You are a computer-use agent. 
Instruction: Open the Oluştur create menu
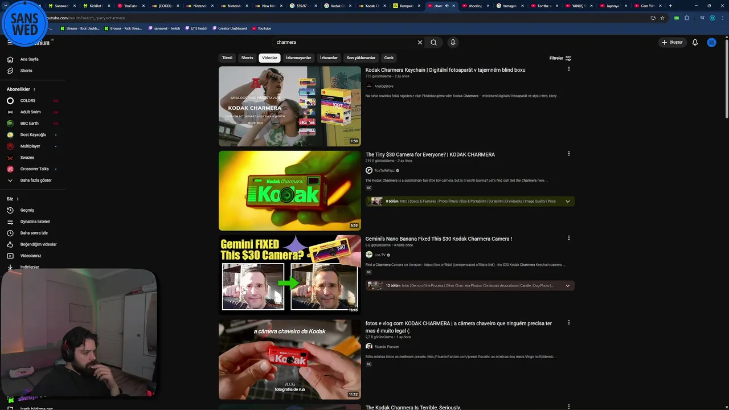coord(672,42)
